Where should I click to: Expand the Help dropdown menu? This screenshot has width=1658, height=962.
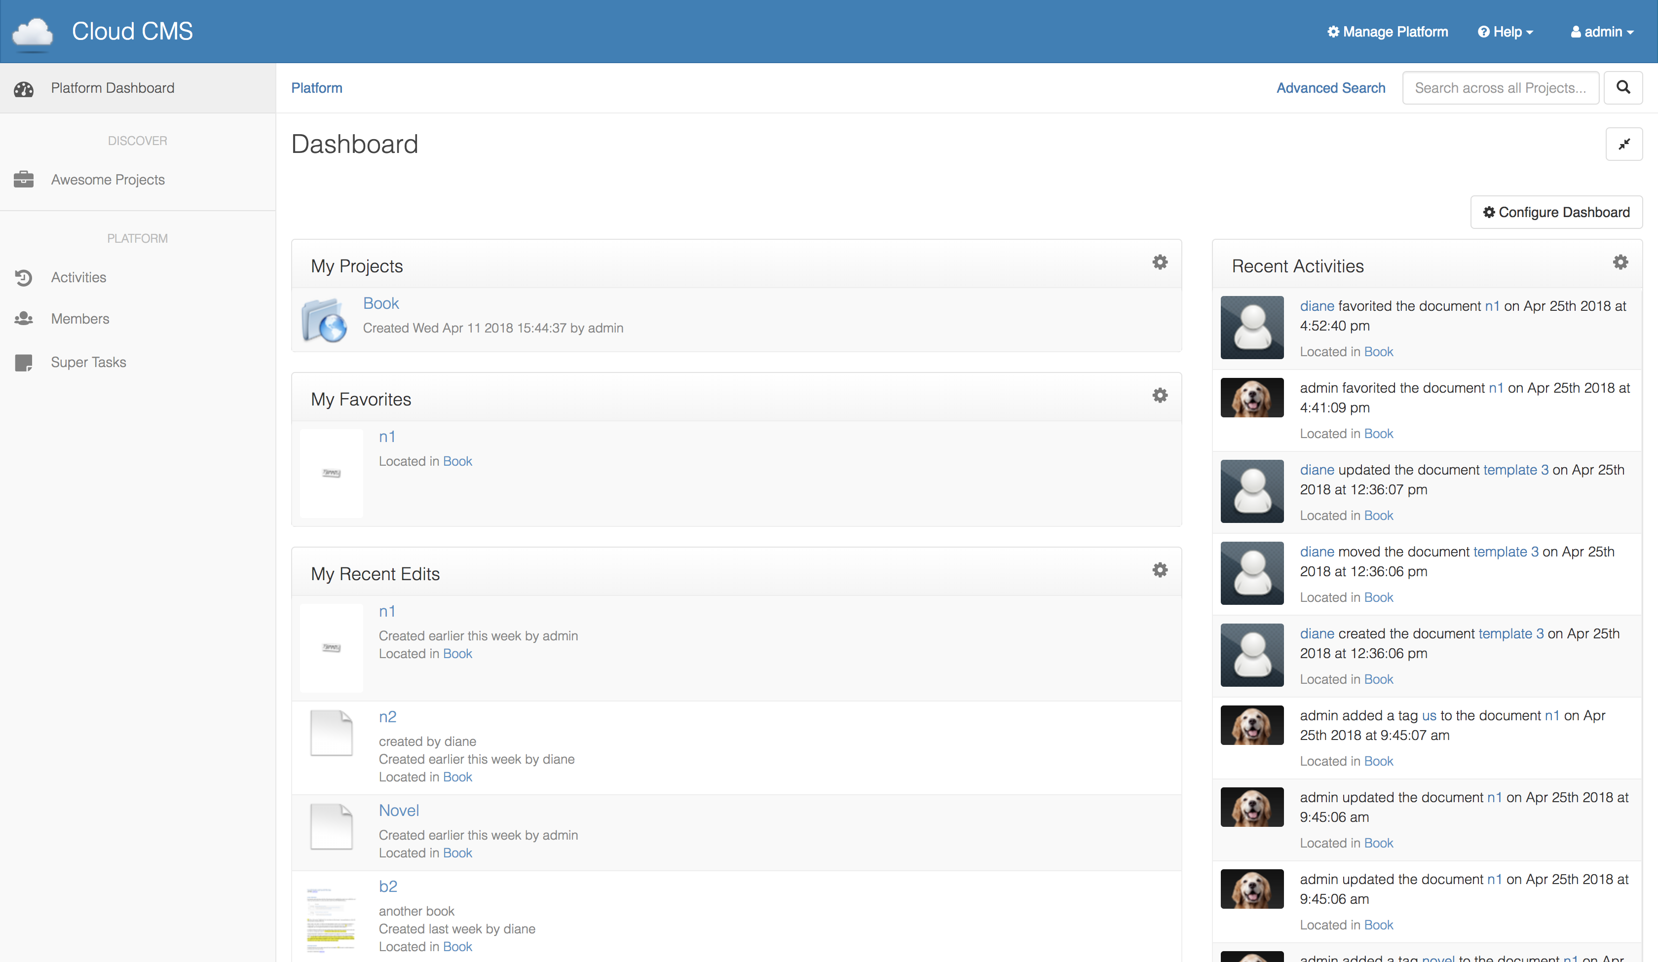tap(1506, 32)
